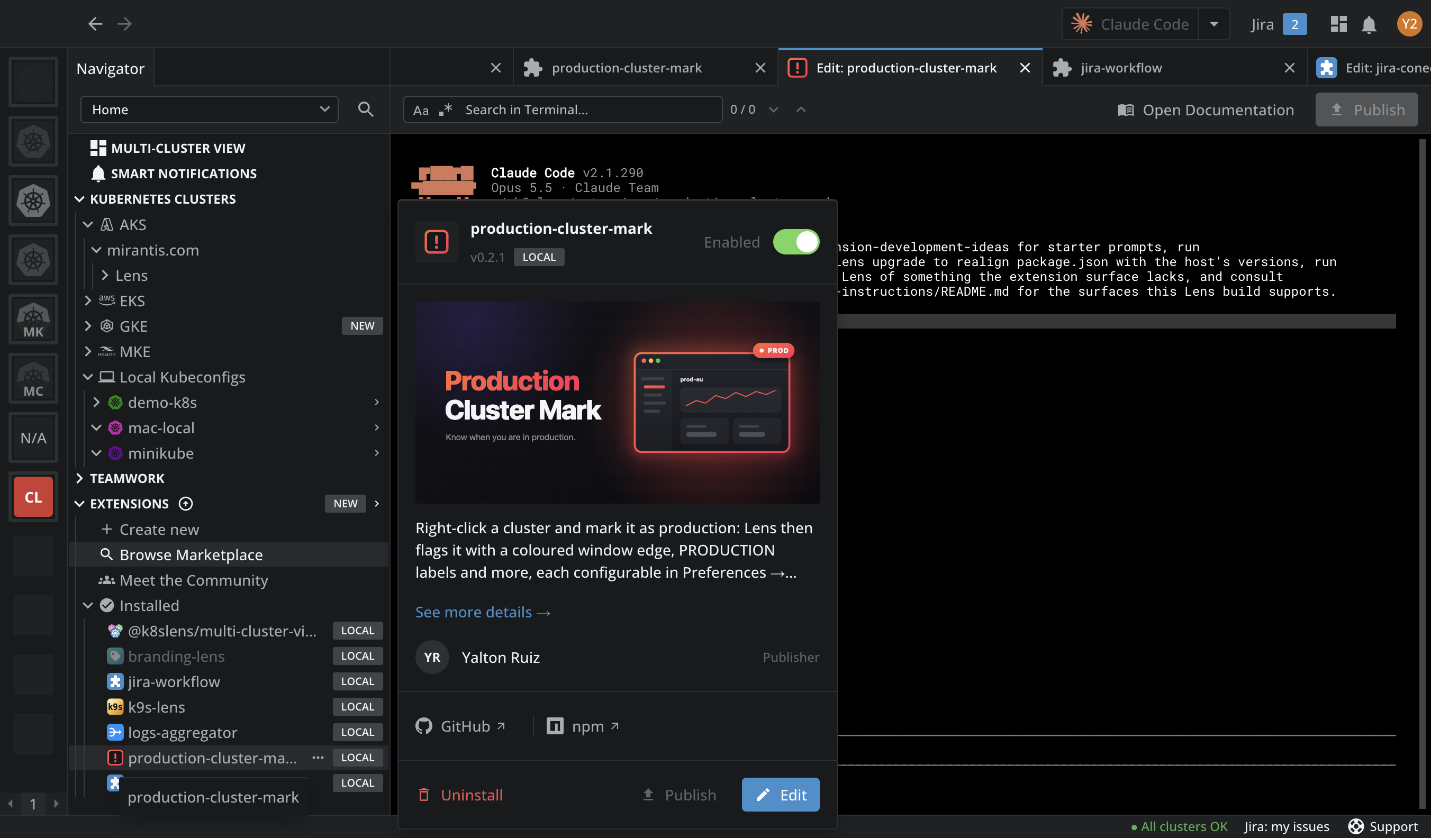This screenshot has width=1431, height=838.
Task: Go to next hotbar page arrow
Action: click(x=56, y=804)
